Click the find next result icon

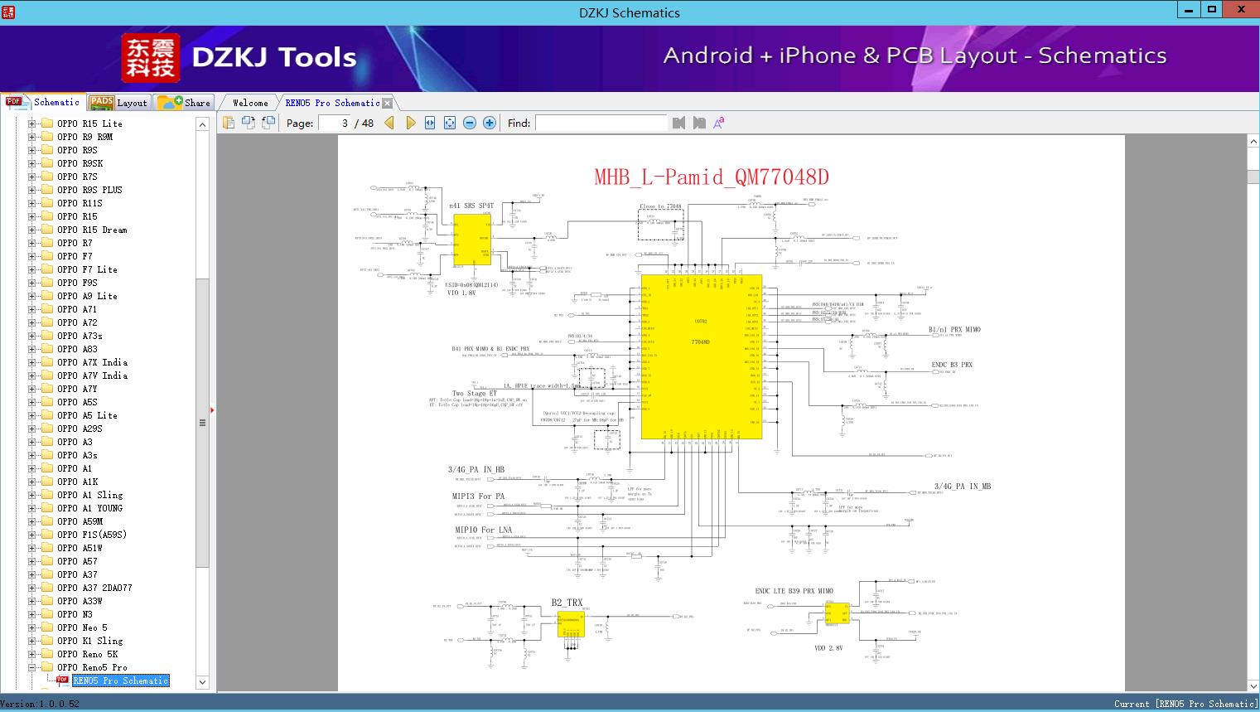pos(699,123)
